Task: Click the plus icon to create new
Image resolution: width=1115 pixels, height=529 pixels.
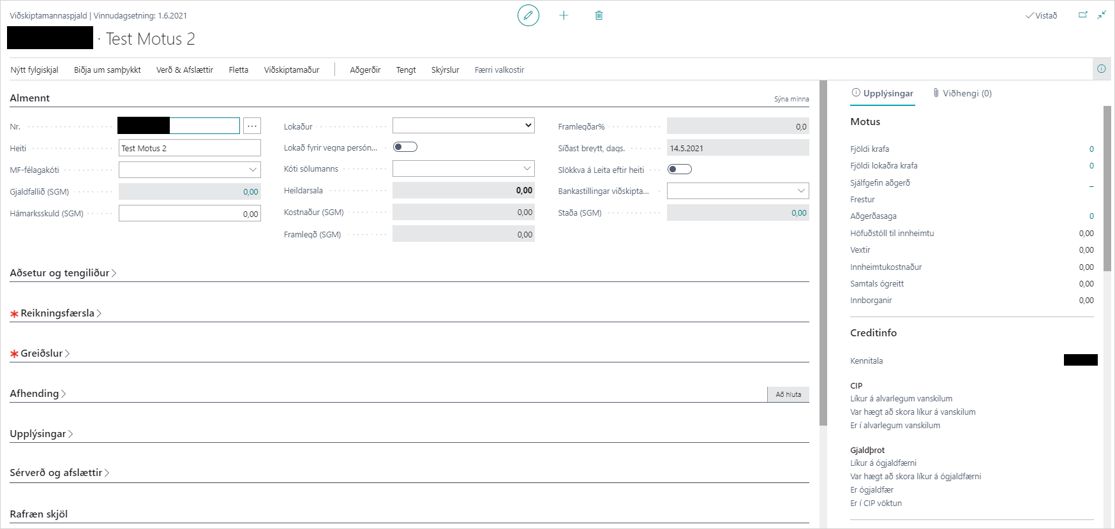Action: click(564, 15)
